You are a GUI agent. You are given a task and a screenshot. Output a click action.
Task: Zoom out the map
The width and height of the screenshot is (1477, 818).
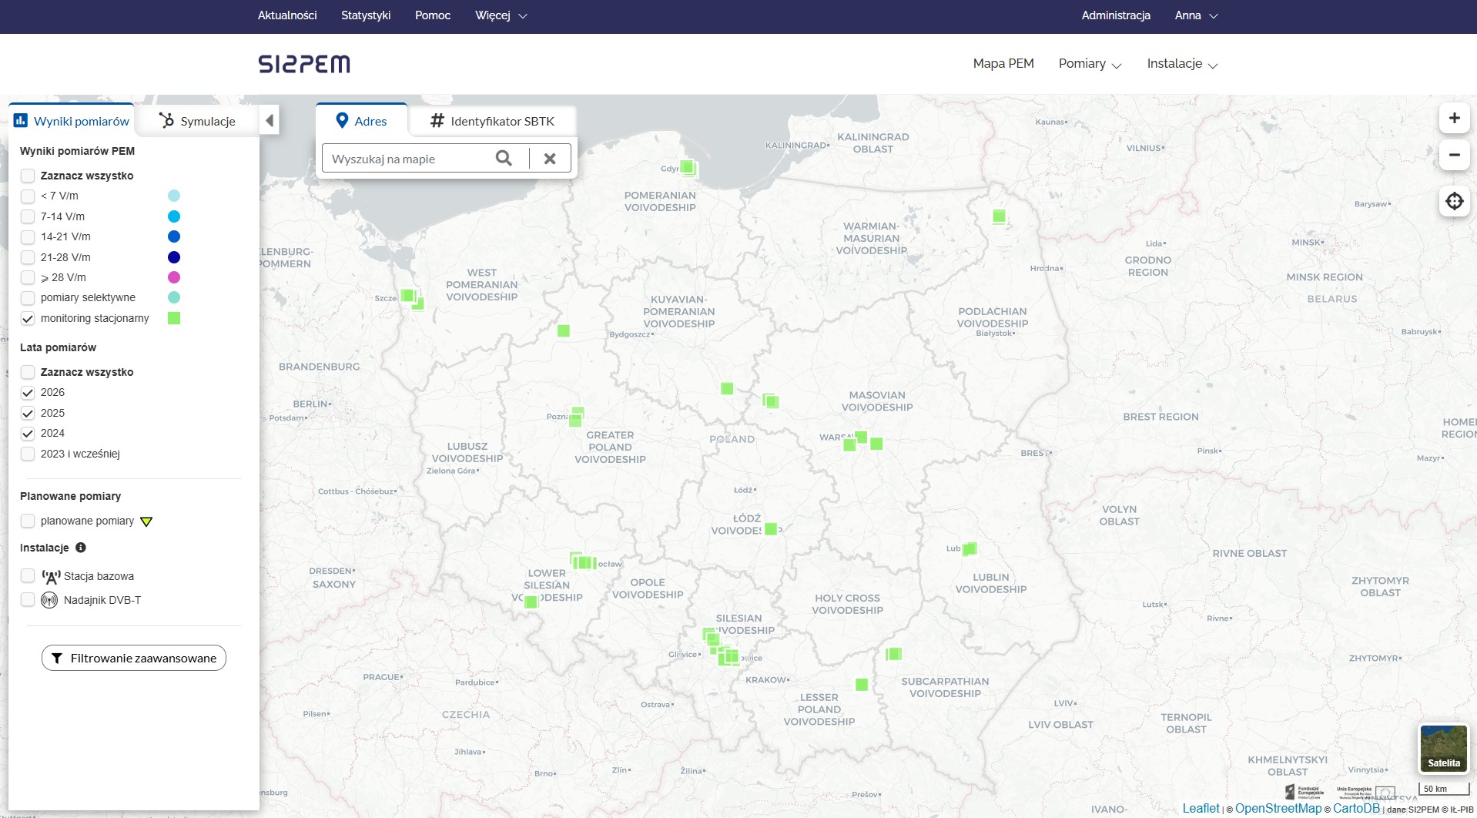click(x=1454, y=155)
